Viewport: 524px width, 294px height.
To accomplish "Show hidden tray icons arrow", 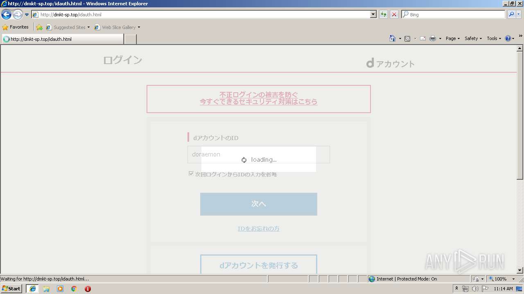I will [x=456, y=288].
